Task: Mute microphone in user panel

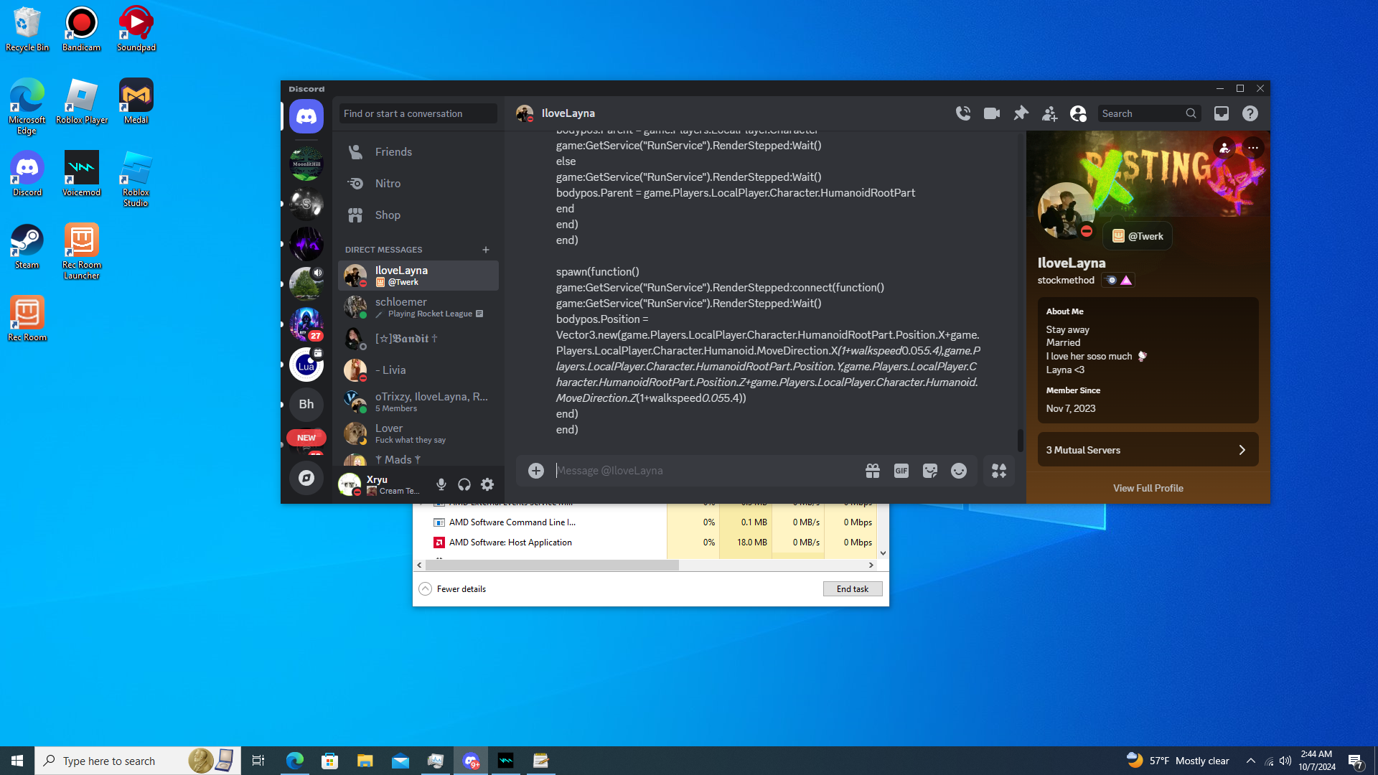Action: (x=441, y=485)
